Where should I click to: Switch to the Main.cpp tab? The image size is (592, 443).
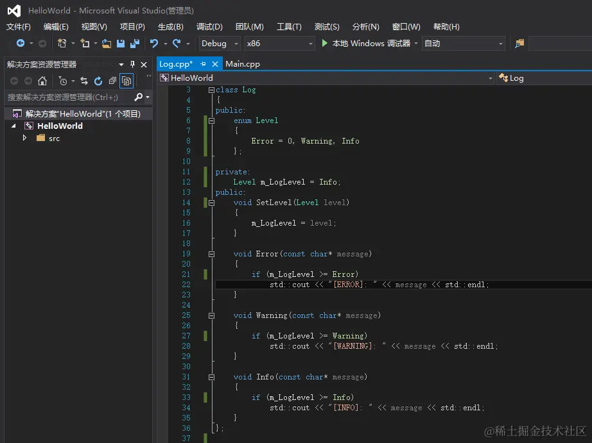243,64
